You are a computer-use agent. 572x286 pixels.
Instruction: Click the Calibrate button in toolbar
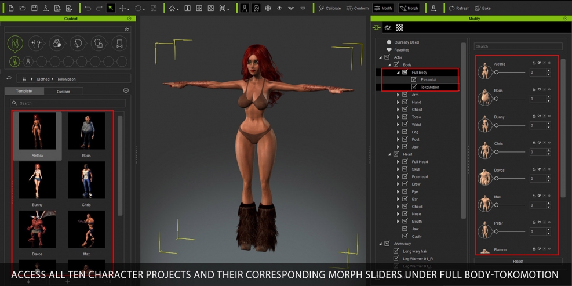tap(330, 8)
